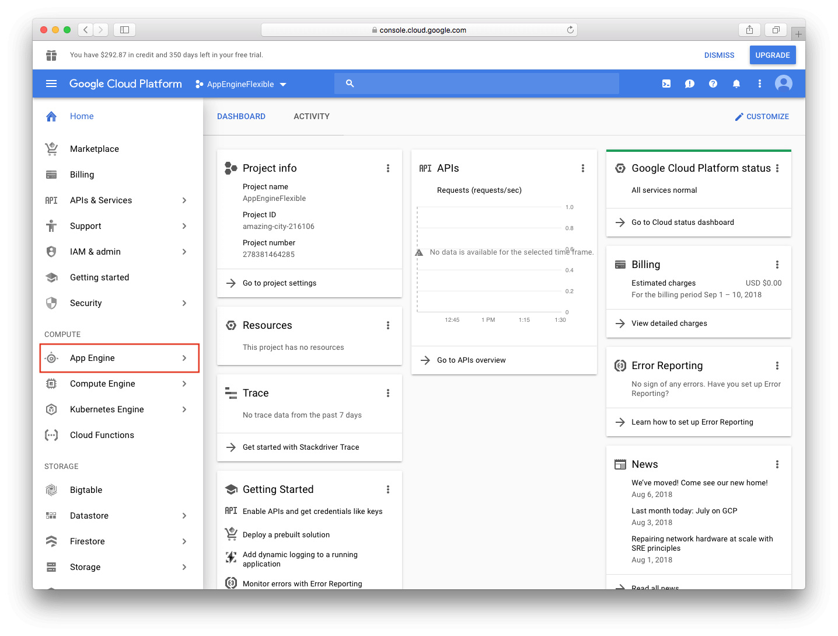The width and height of the screenshot is (838, 636).
Task: Open the notifications bell icon
Action: click(x=736, y=84)
